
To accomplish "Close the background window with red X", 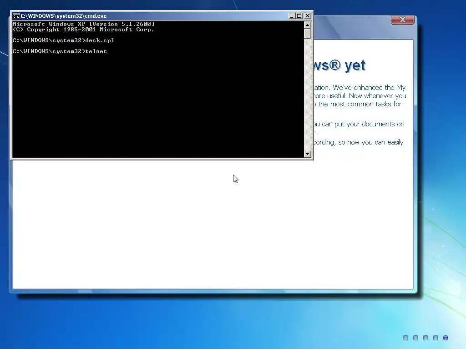I will click(x=402, y=20).
